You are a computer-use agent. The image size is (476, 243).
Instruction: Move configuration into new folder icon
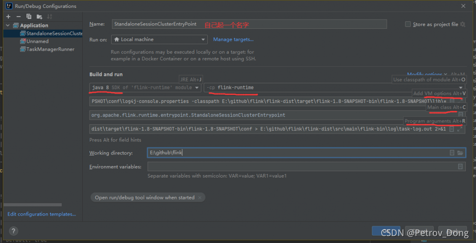[39, 17]
